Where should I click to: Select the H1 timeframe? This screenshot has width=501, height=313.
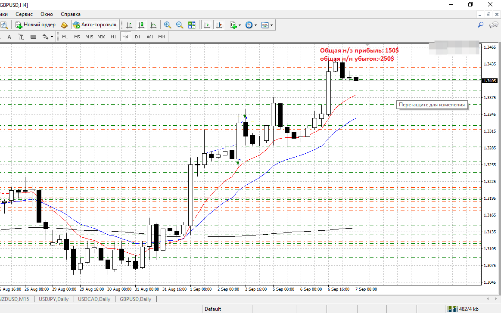pos(113,37)
